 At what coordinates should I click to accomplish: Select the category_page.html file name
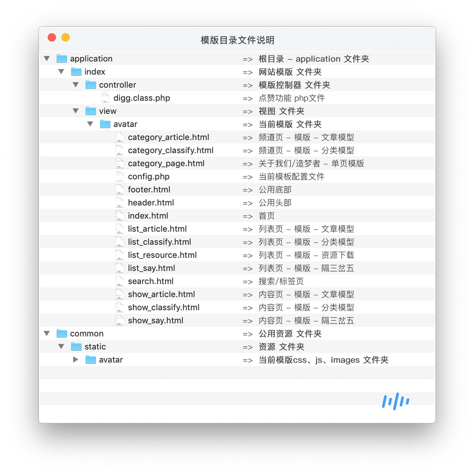click(166, 163)
